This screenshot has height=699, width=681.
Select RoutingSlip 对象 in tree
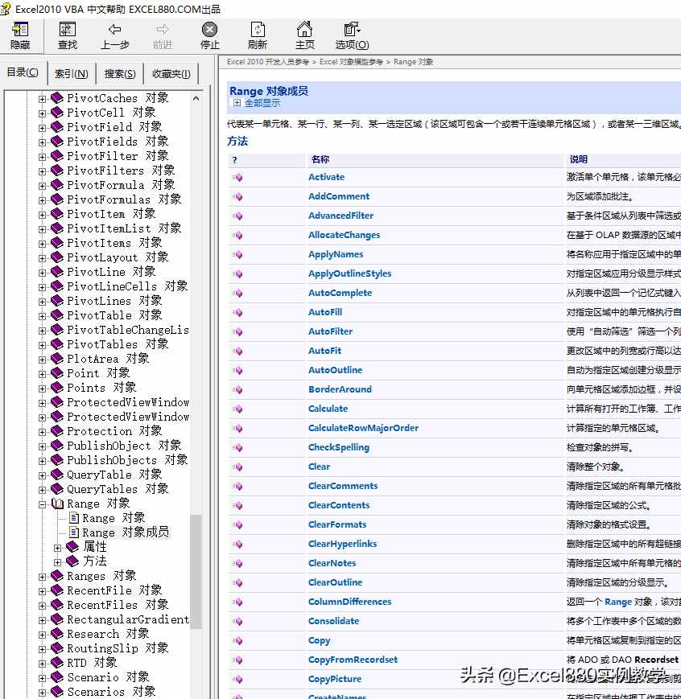pos(118,648)
